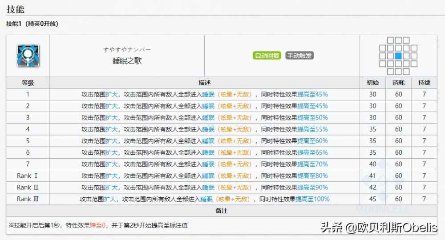445x240 pixels.
Task: Click the gray 手动触发 tag
Action: click(x=299, y=56)
